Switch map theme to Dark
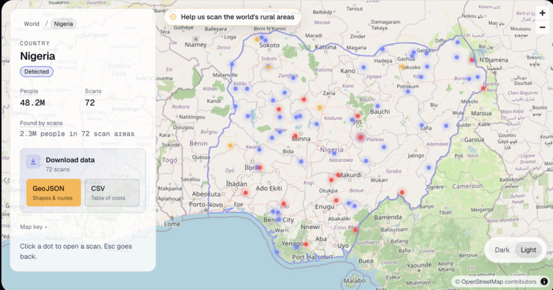Screen dimensions: 553x290 502,250
